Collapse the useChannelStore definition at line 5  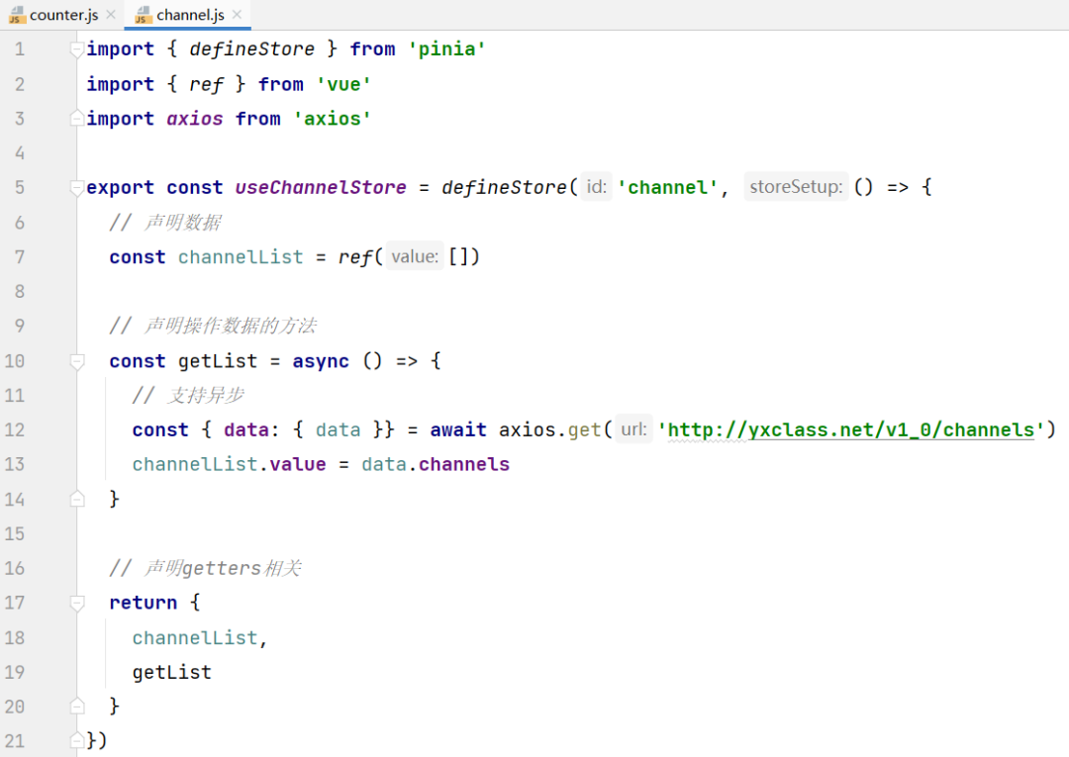point(77,188)
